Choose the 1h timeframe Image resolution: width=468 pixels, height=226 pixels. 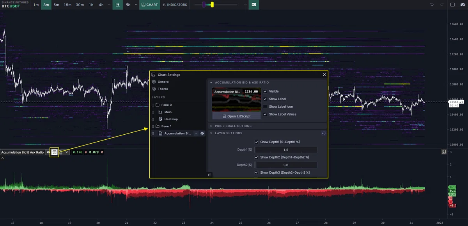pos(91,5)
